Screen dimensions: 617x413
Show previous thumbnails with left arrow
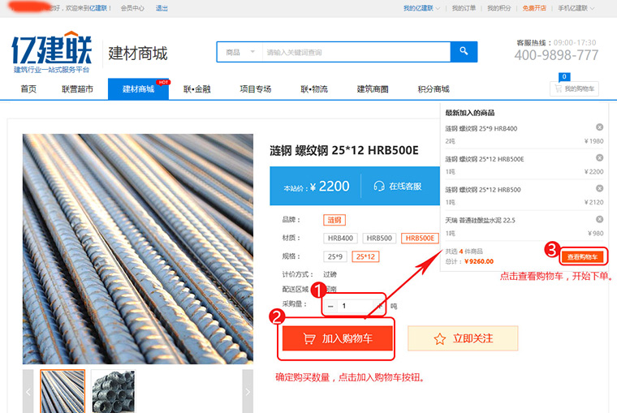click(x=28, y=391)
